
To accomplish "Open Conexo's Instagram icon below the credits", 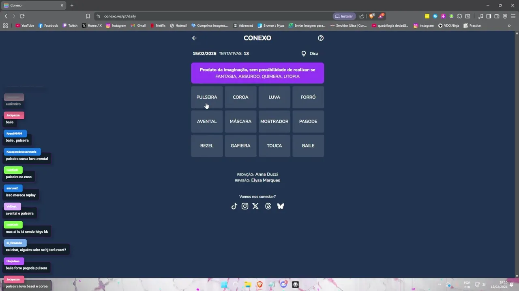I will coord(245,206).
